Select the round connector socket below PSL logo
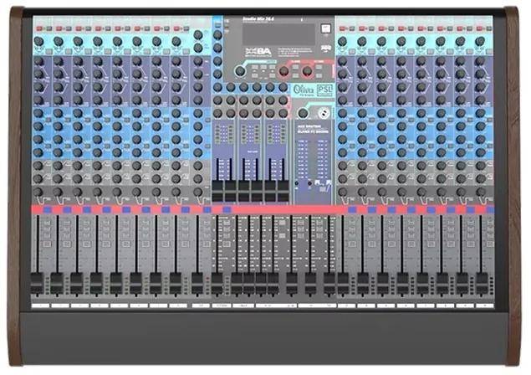The width and height of the screenshot is (531, 375). click(x=323, y=112)
